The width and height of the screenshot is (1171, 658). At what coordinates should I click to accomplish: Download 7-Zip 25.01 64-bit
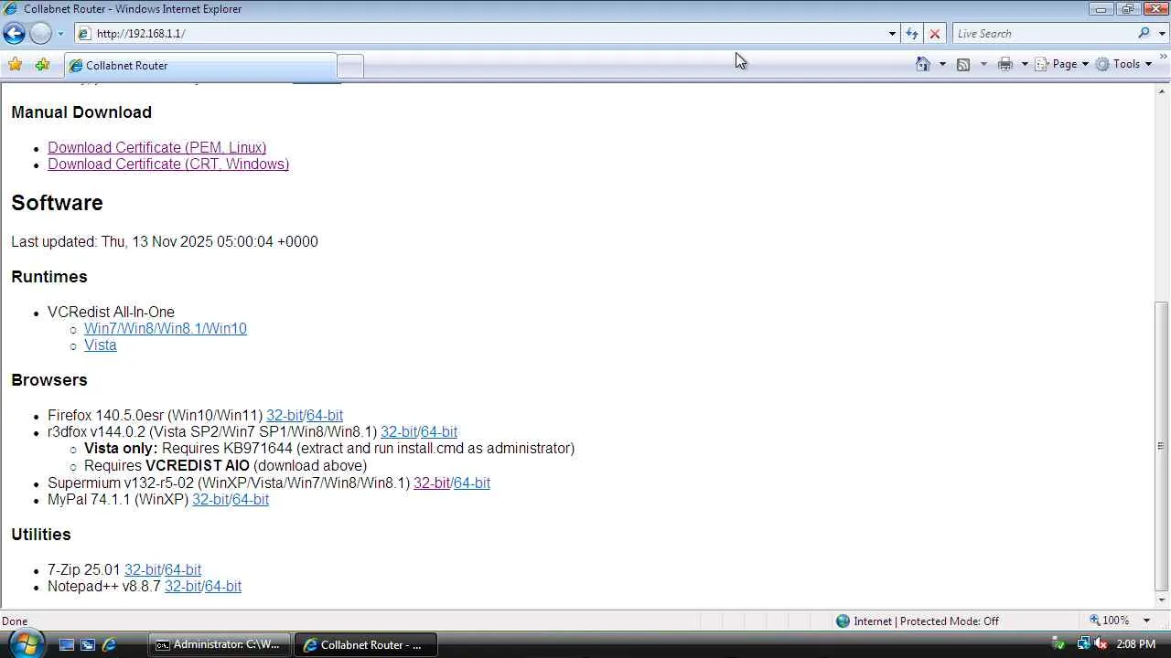point(183,570)
